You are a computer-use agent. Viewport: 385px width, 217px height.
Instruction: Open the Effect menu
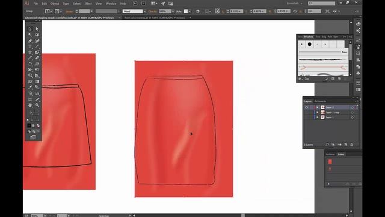[x=88, y=4]
